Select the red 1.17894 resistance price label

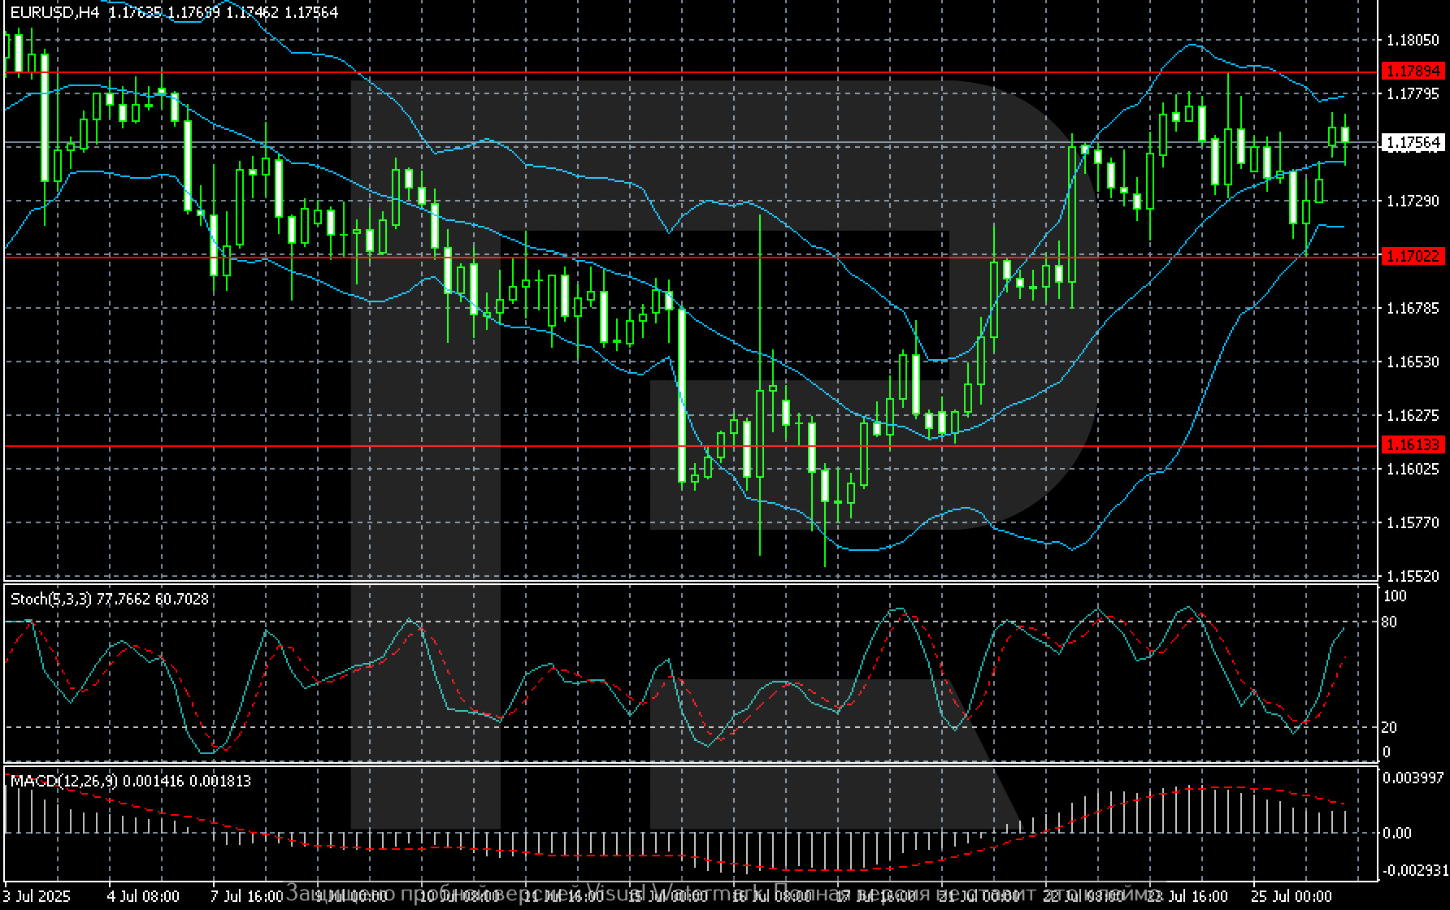click(1413, 71)
